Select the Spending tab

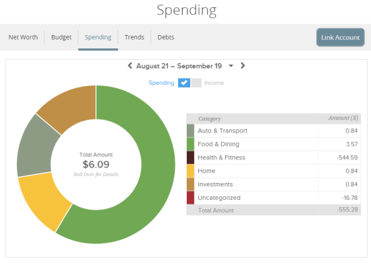[x=98, y=37]
